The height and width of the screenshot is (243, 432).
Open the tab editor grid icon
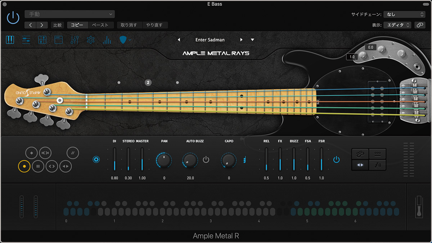pos(42,40)
